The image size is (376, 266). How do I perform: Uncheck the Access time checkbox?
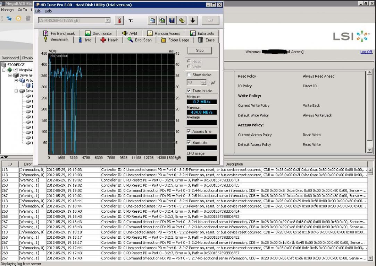[189, 132]
